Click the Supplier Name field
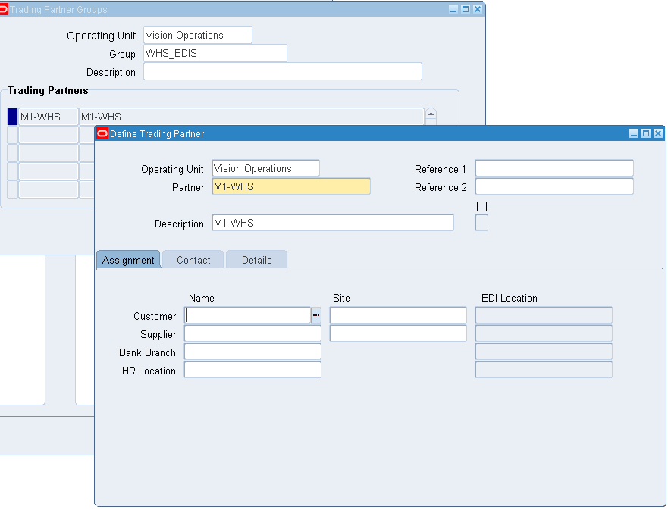The width and height of the screenshot is (668, 510). pyautogui.click(x=252, y=333)
